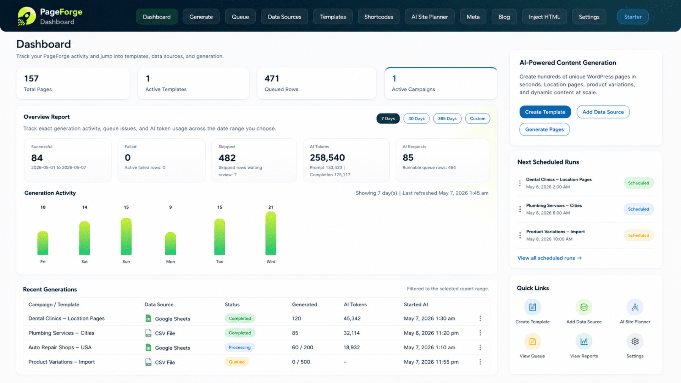
Task: Open the Queue tab
Action: (x=240, y=17)
